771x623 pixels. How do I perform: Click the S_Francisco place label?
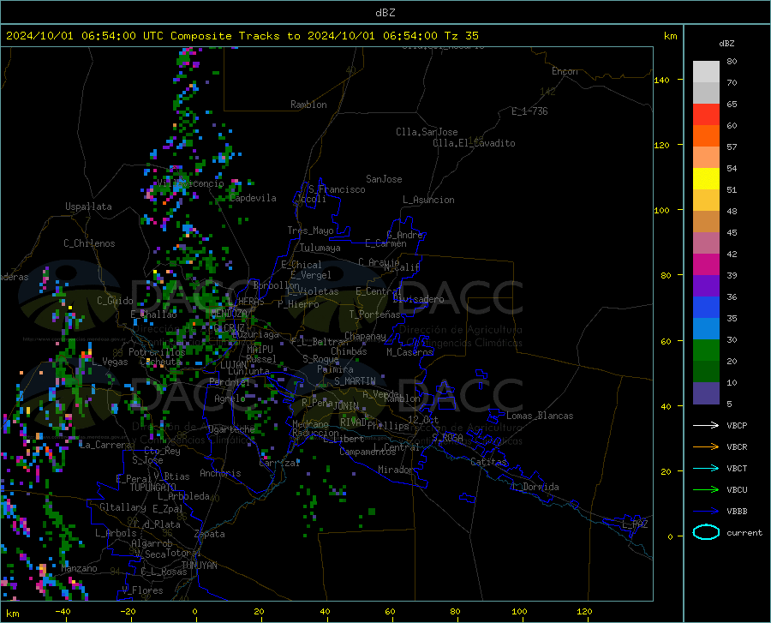(337, 189)
